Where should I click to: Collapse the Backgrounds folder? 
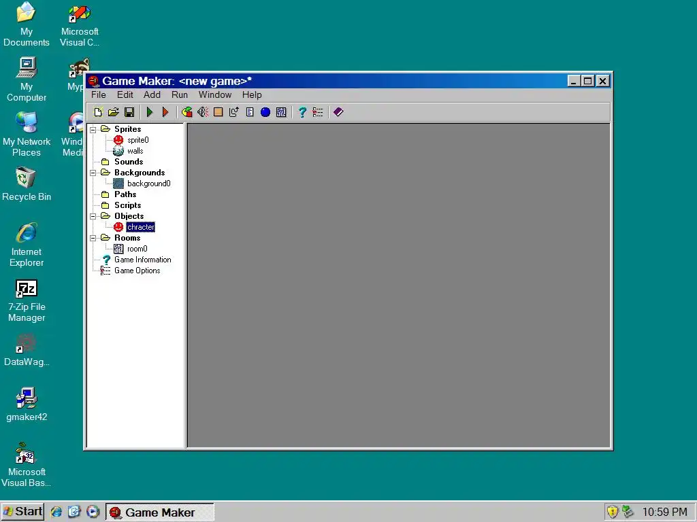tap(93, 173)
